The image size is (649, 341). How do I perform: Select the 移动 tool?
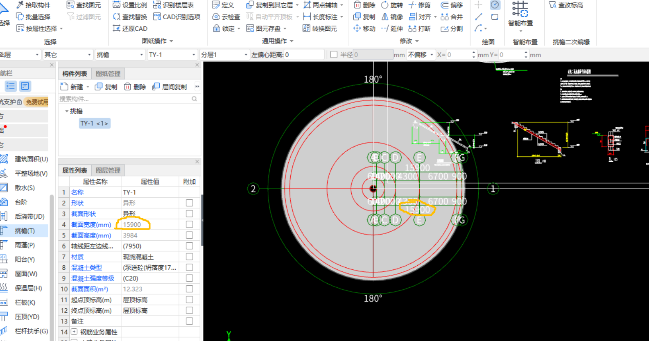coord(364,29)
